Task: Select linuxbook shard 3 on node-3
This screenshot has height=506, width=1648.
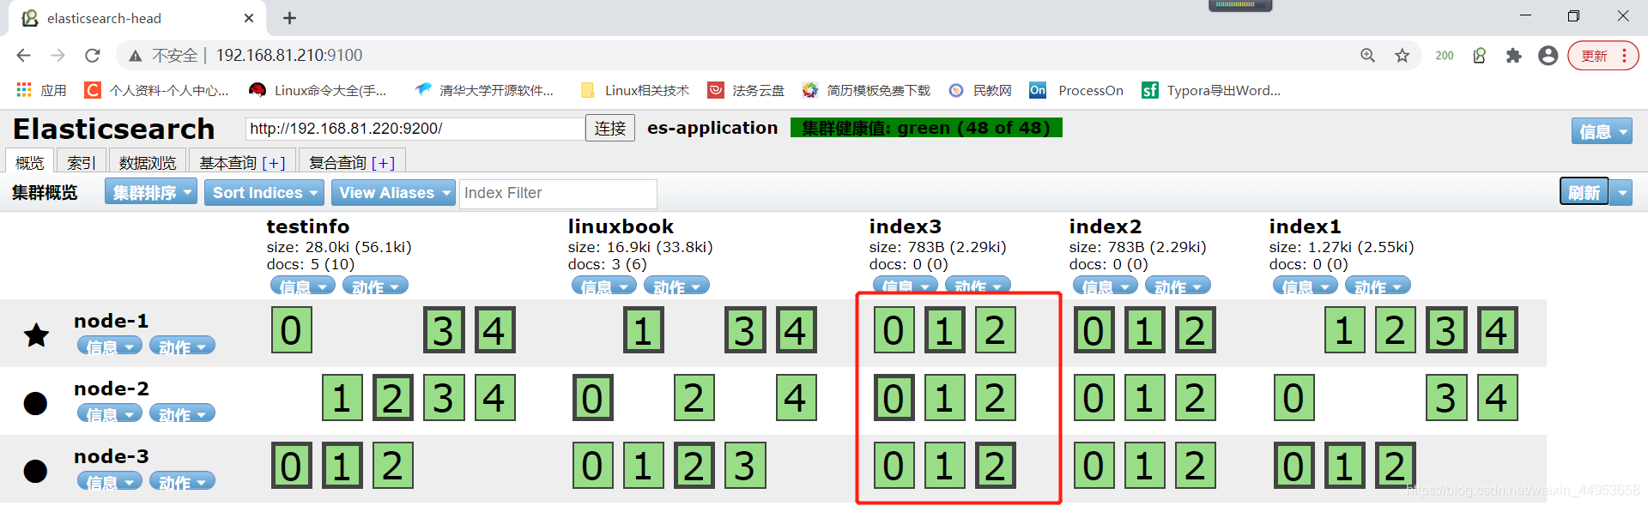Action: point(744,466)
